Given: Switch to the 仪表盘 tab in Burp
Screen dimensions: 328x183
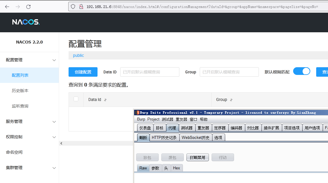Looking at the screenshot, I should pyautogui.click(x=145, y=128).
